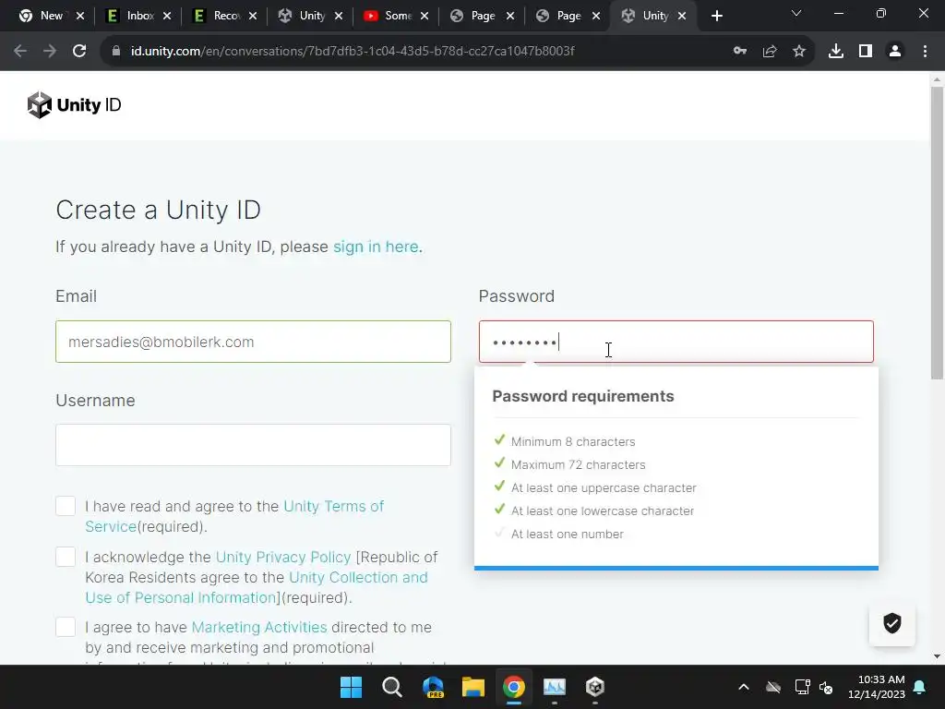Click the Maximum 72 characters requirement

click(x=578, y=465)
